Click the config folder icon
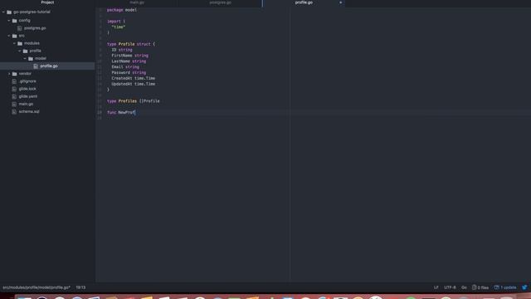The height and width of the screenshot is (299, 531). [x=15, y=21]
